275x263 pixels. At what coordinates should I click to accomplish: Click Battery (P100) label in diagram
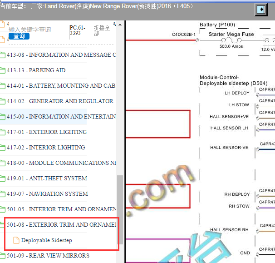coord(217,25)
